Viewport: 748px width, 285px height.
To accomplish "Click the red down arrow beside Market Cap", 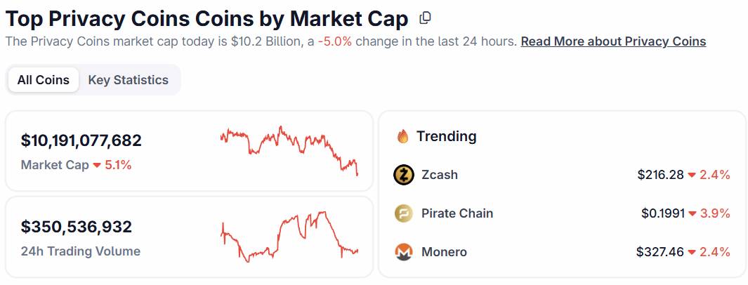I will (97, 166).
